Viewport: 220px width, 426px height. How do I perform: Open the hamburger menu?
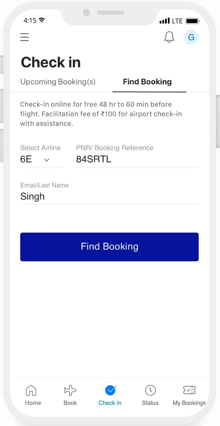(x=24, y=37)
